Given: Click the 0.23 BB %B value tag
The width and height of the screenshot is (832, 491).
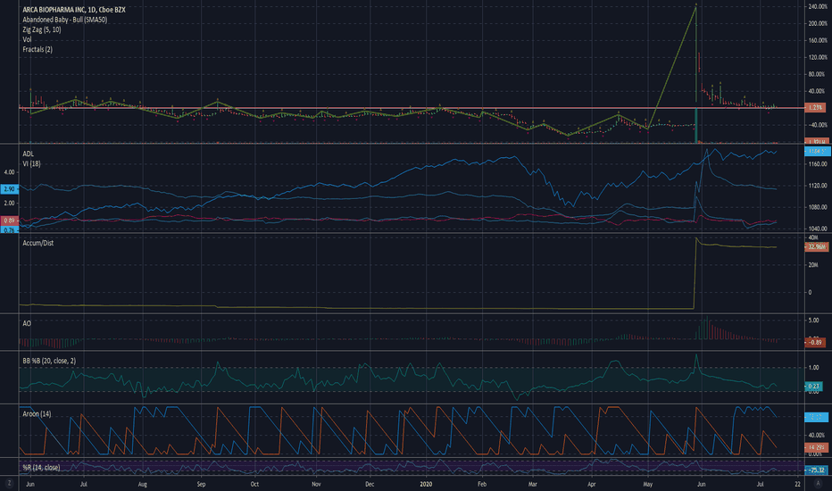Looking at the screenshot, I should click(814, 387).
